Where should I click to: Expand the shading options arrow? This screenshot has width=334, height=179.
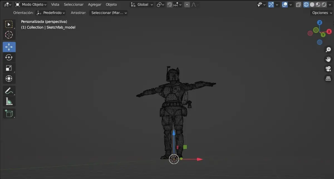tap(329, 4)
